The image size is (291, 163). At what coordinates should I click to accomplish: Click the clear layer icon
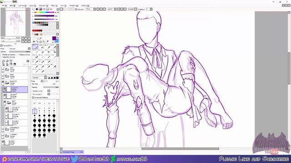[11, 64]
